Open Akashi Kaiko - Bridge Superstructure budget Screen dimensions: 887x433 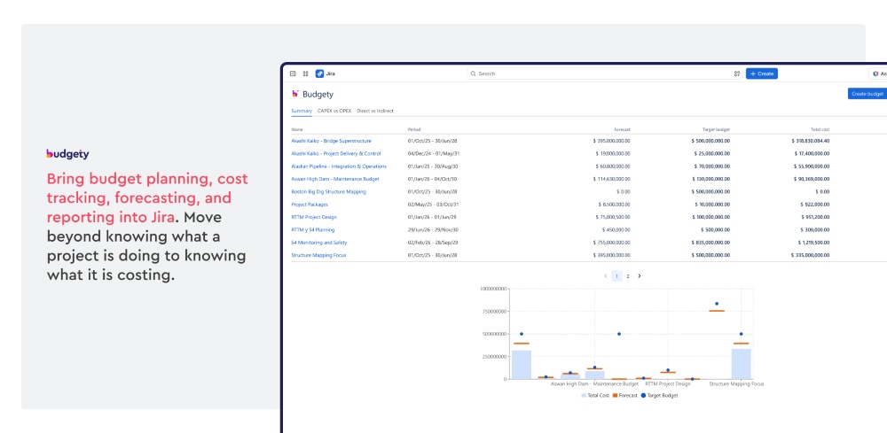pyautogui.click(x=332, y=141)
